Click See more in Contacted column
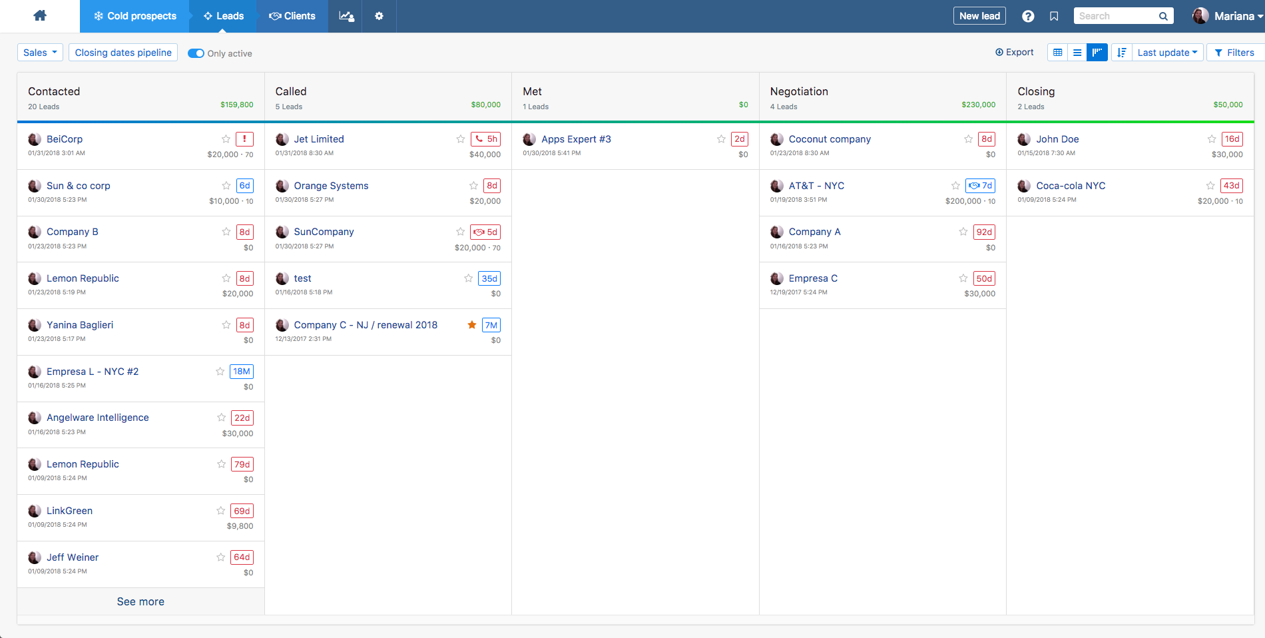The height and width of the screenshot is (638, 1265). click(x=140, y=601)
